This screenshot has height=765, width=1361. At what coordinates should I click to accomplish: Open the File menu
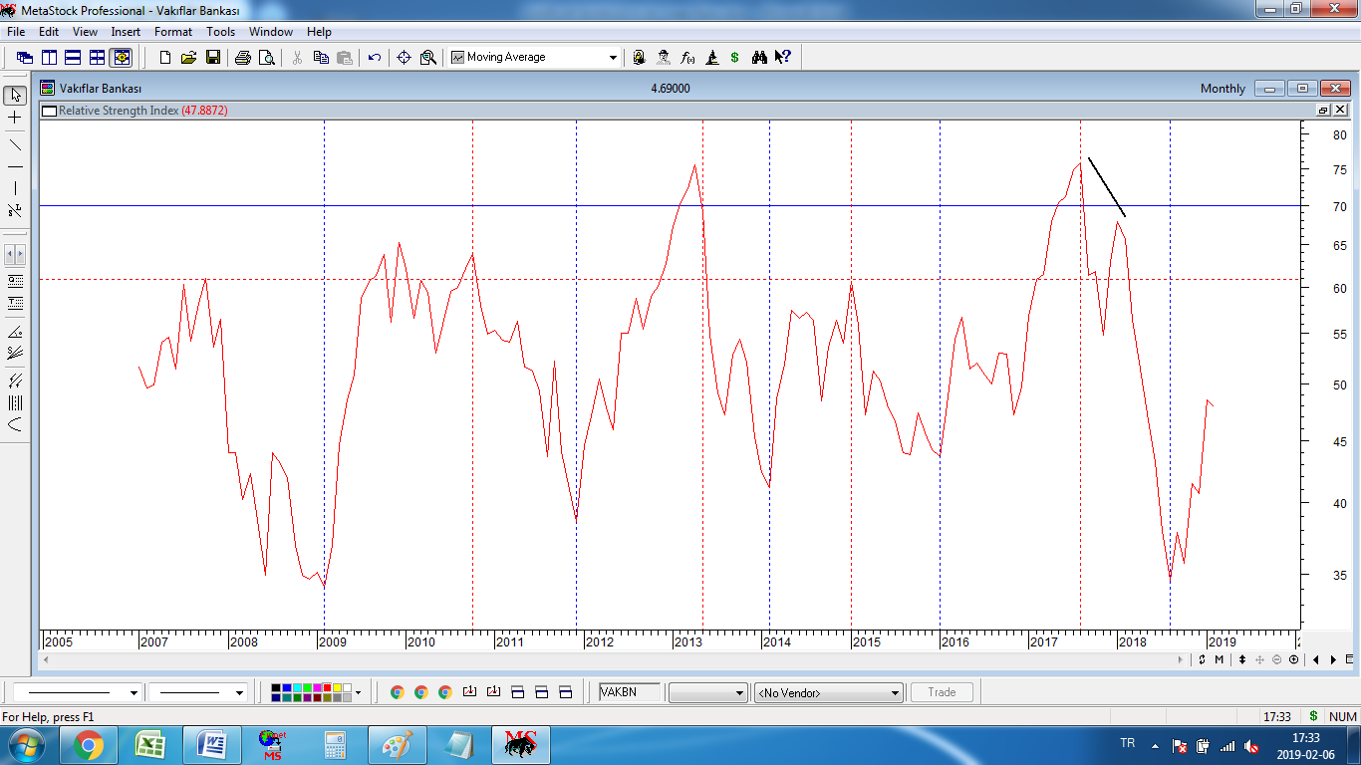click(16, 32)
